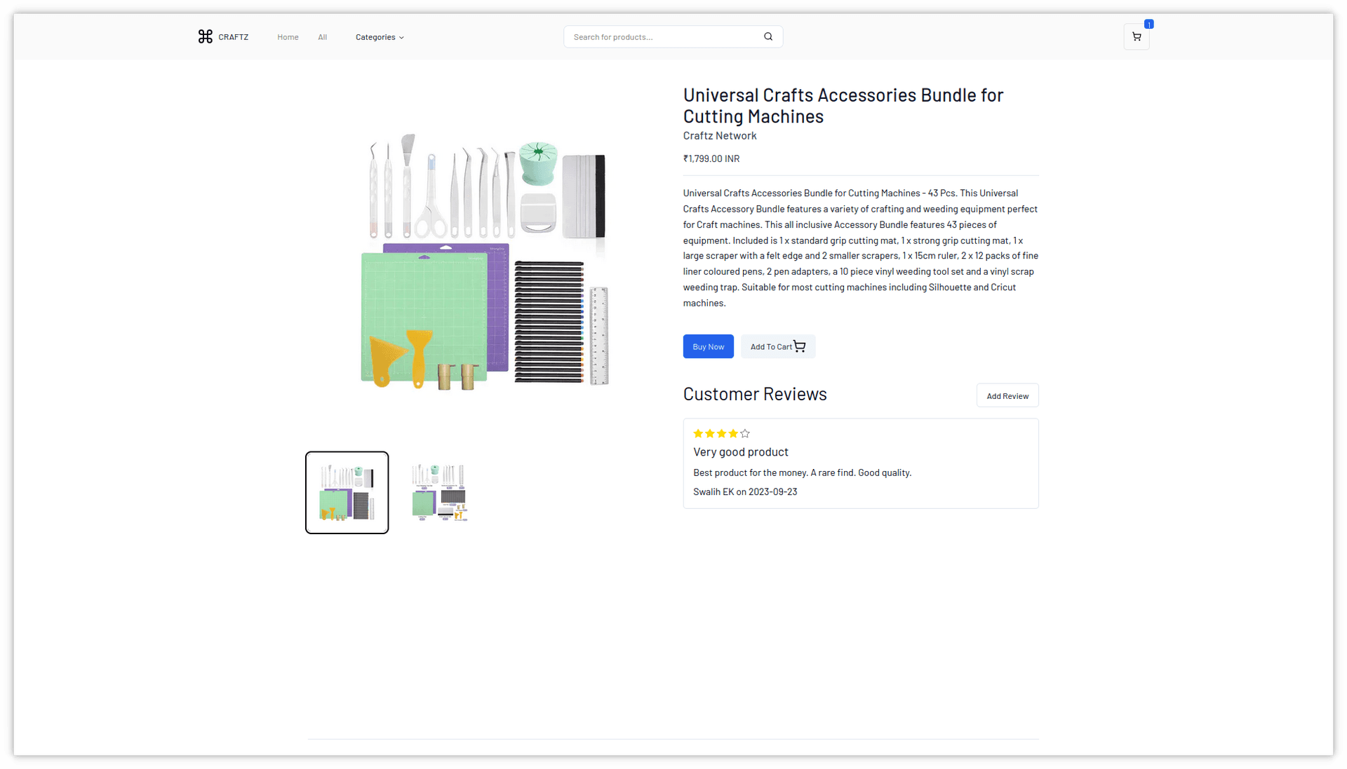This screenshot has width=1347, height=769.
Task: Click the cart item count badge
Action: (x=1148, y=25)
